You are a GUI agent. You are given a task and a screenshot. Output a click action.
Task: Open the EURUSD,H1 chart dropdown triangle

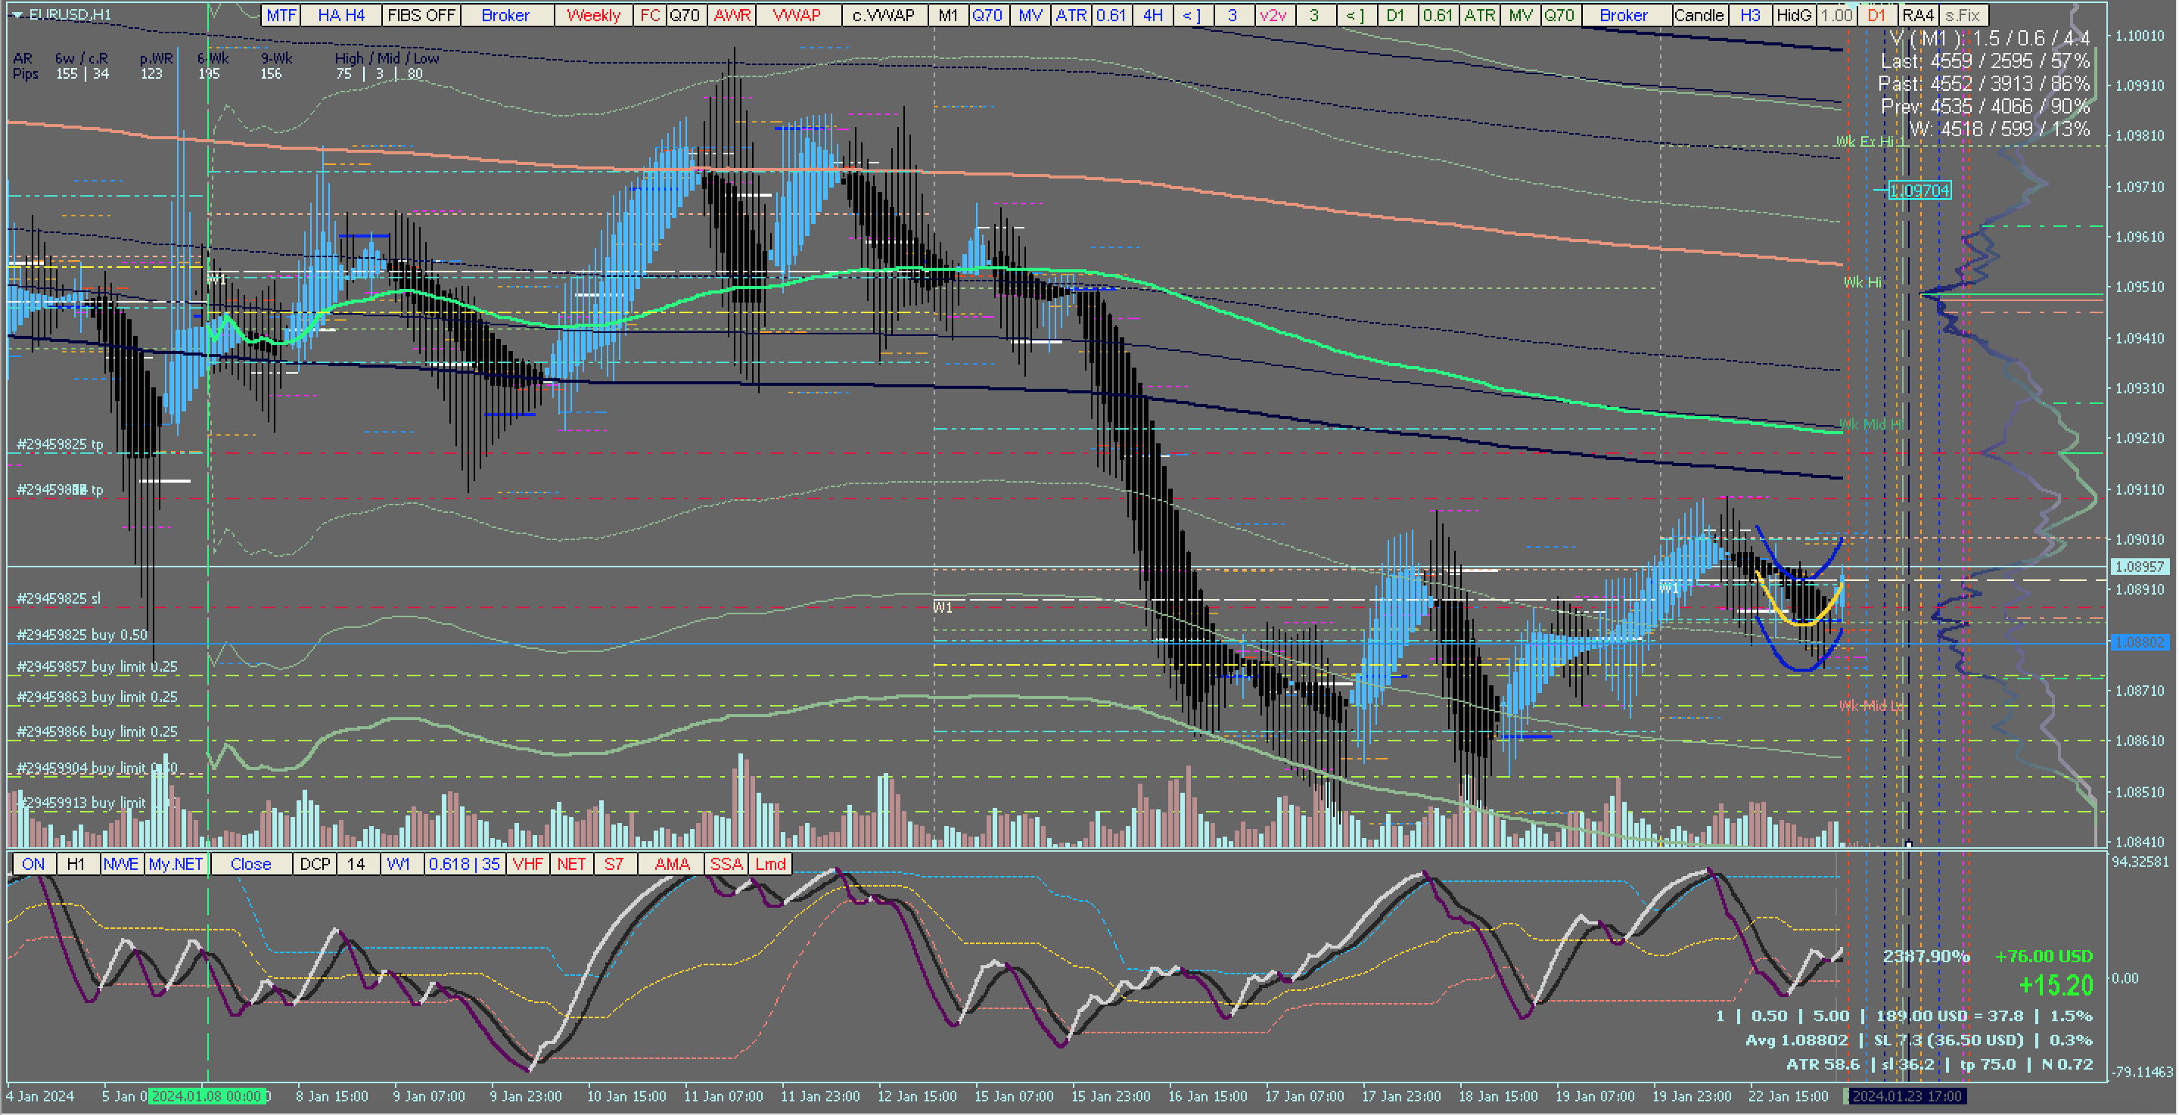coord(17,14)
